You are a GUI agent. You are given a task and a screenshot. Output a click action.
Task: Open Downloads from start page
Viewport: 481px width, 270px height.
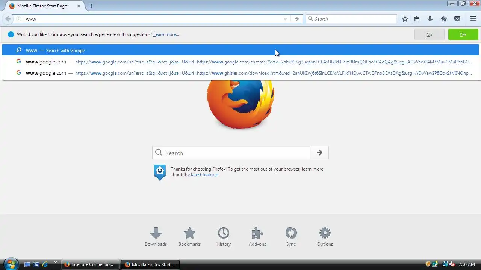(x=156, y=237)
